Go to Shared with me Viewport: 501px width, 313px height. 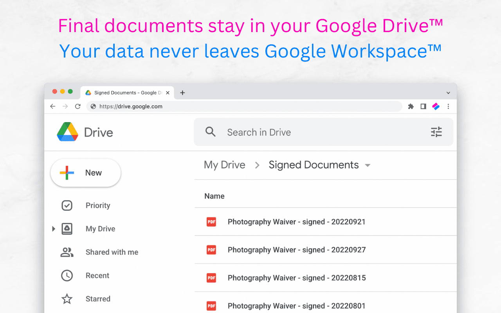tap(112, 252)
